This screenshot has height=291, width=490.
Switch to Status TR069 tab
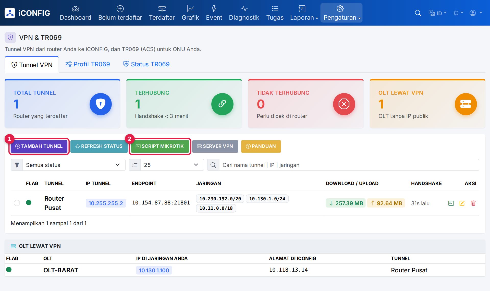(146, 64)
